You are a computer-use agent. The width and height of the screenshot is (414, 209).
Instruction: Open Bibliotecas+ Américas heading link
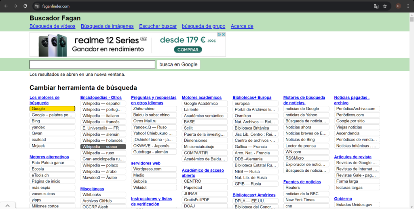coord(254,195)
